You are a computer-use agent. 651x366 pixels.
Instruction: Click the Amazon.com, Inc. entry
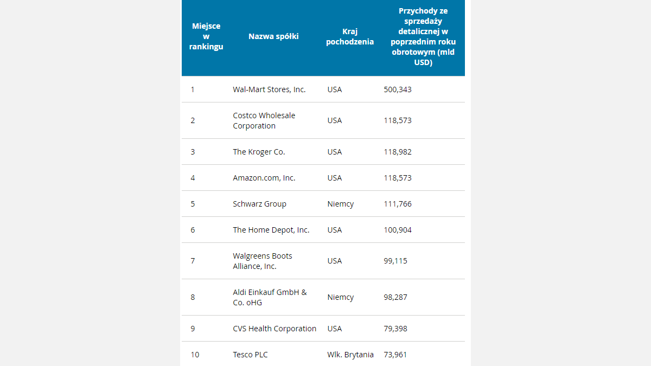pyautogui.click(x=264, y=178)
